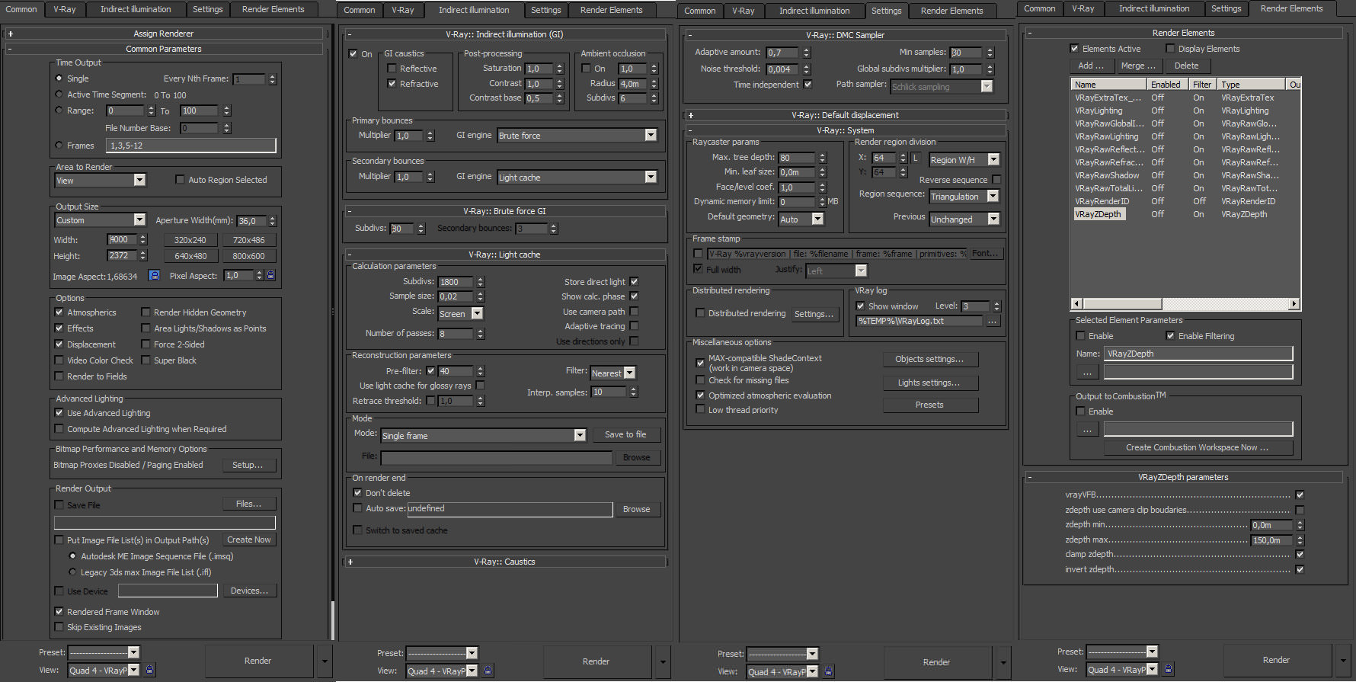Toggle the L lock button beside region X
Image resolution: width=1356 pixels, height=682 pixels.
pos(916,158)
